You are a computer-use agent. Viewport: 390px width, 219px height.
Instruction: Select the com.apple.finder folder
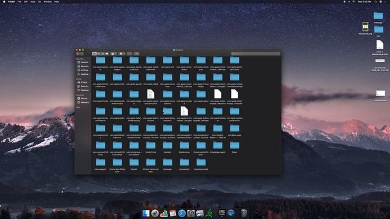click(117, 77)
